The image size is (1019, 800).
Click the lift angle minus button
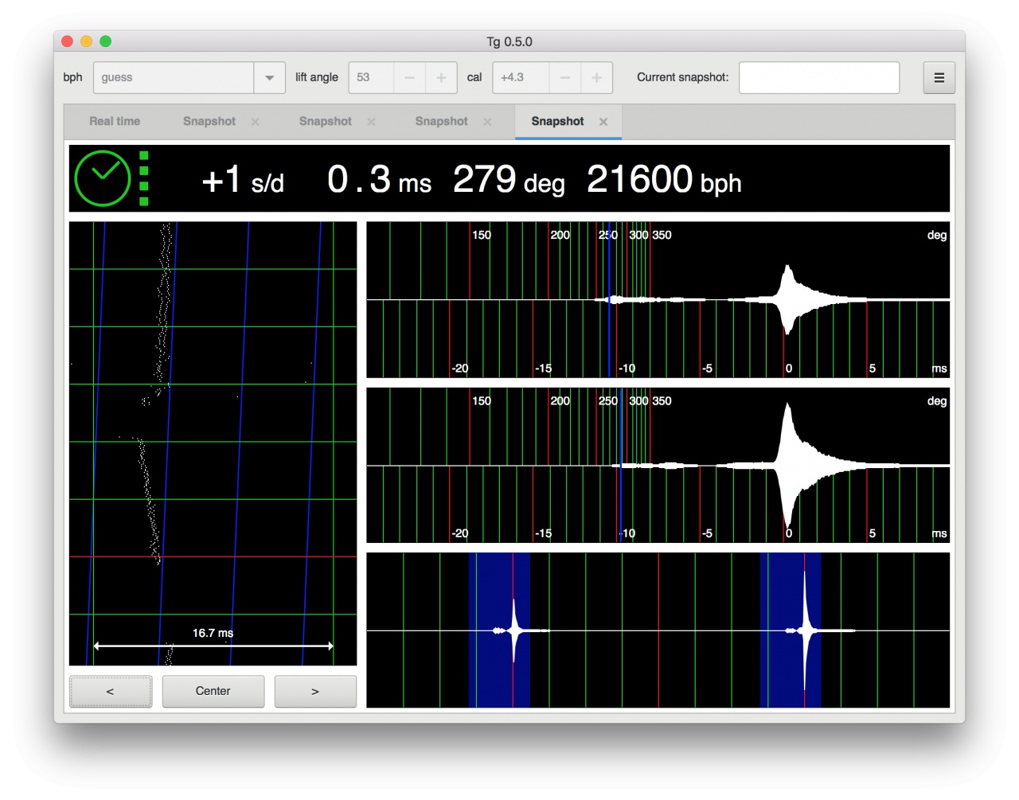(x=409, y=78)
